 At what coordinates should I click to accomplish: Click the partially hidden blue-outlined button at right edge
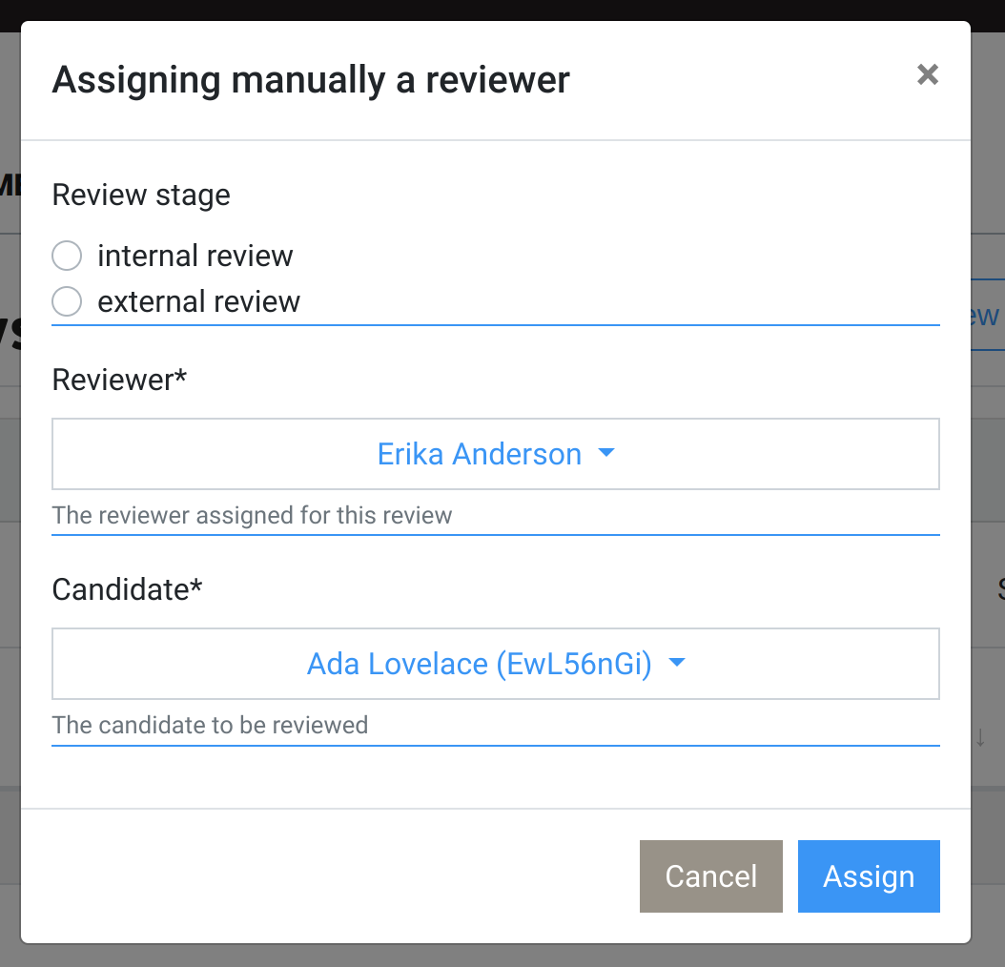[x=986, y=316]
